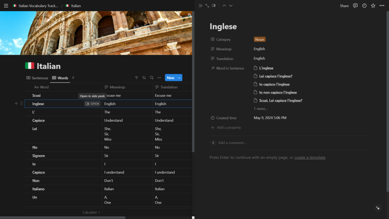Go to the previous page with up arrow
Screen dimensions: 389x219
pos(224,6)
